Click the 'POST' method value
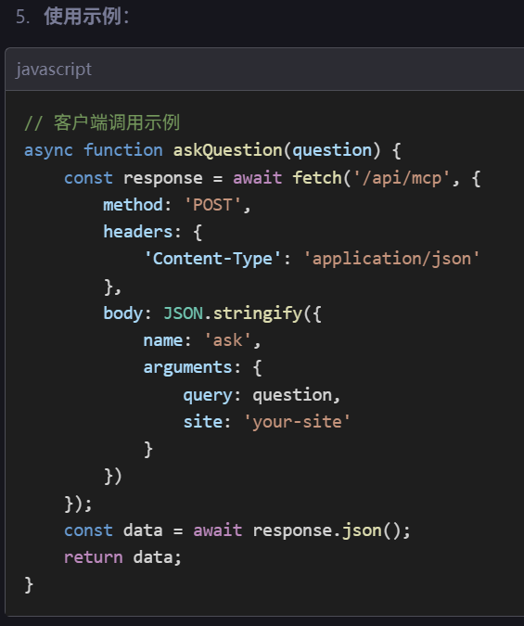Image resolution: width=524 pixels, height=626 pixels. [212, 205]
